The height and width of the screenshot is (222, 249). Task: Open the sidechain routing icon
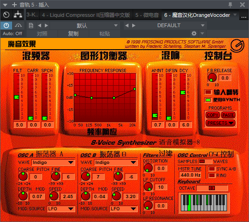pyautogui.click(x=18, y=15)
